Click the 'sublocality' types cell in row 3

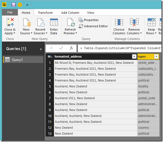pyautogui.click(x=148, y=75)
